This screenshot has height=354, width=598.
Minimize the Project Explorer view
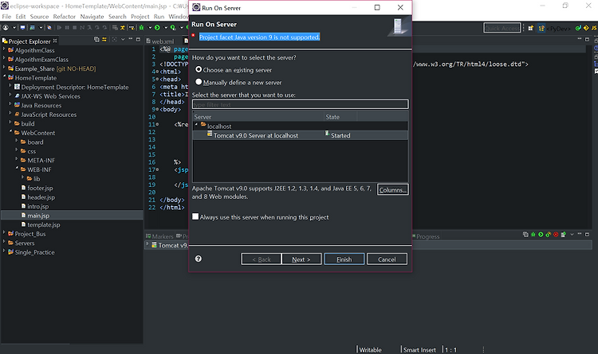coord(131,39)
